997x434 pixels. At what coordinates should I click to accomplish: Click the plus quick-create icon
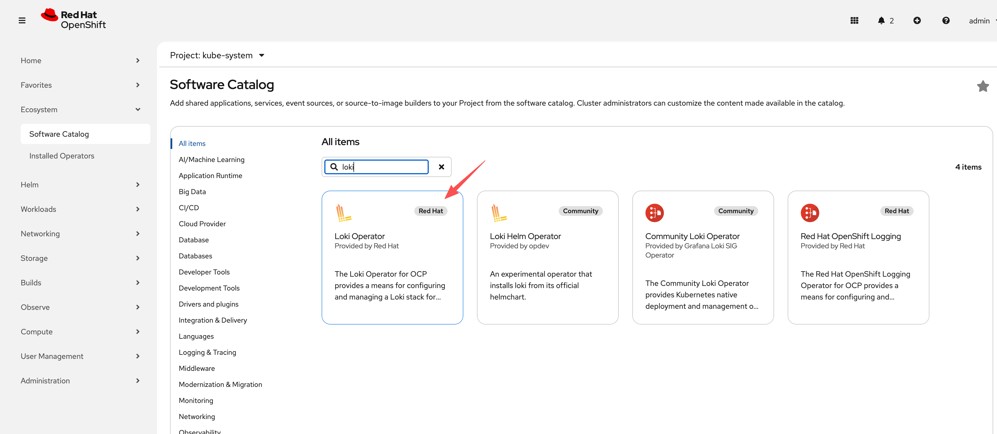[x=917, y=20]
